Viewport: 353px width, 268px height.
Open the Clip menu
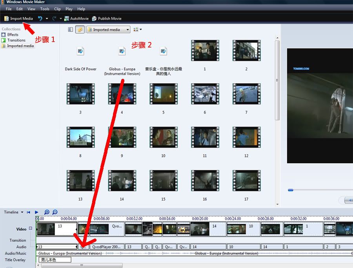[x=57, y=9]
